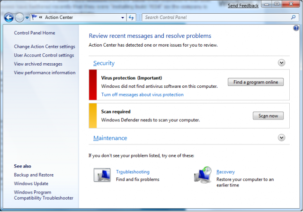This screenshot has height=212, width=303.
Task: Open Windows Program Compatibility Troubleshooter
Action: [44, 195]
